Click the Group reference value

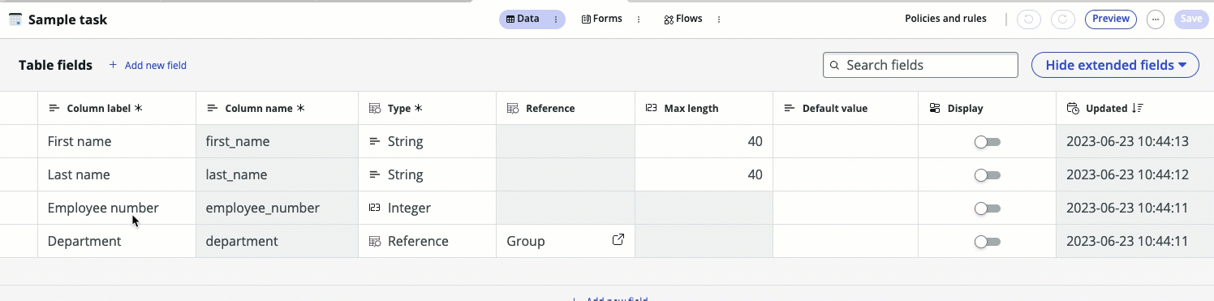click(x=526, y=241)
